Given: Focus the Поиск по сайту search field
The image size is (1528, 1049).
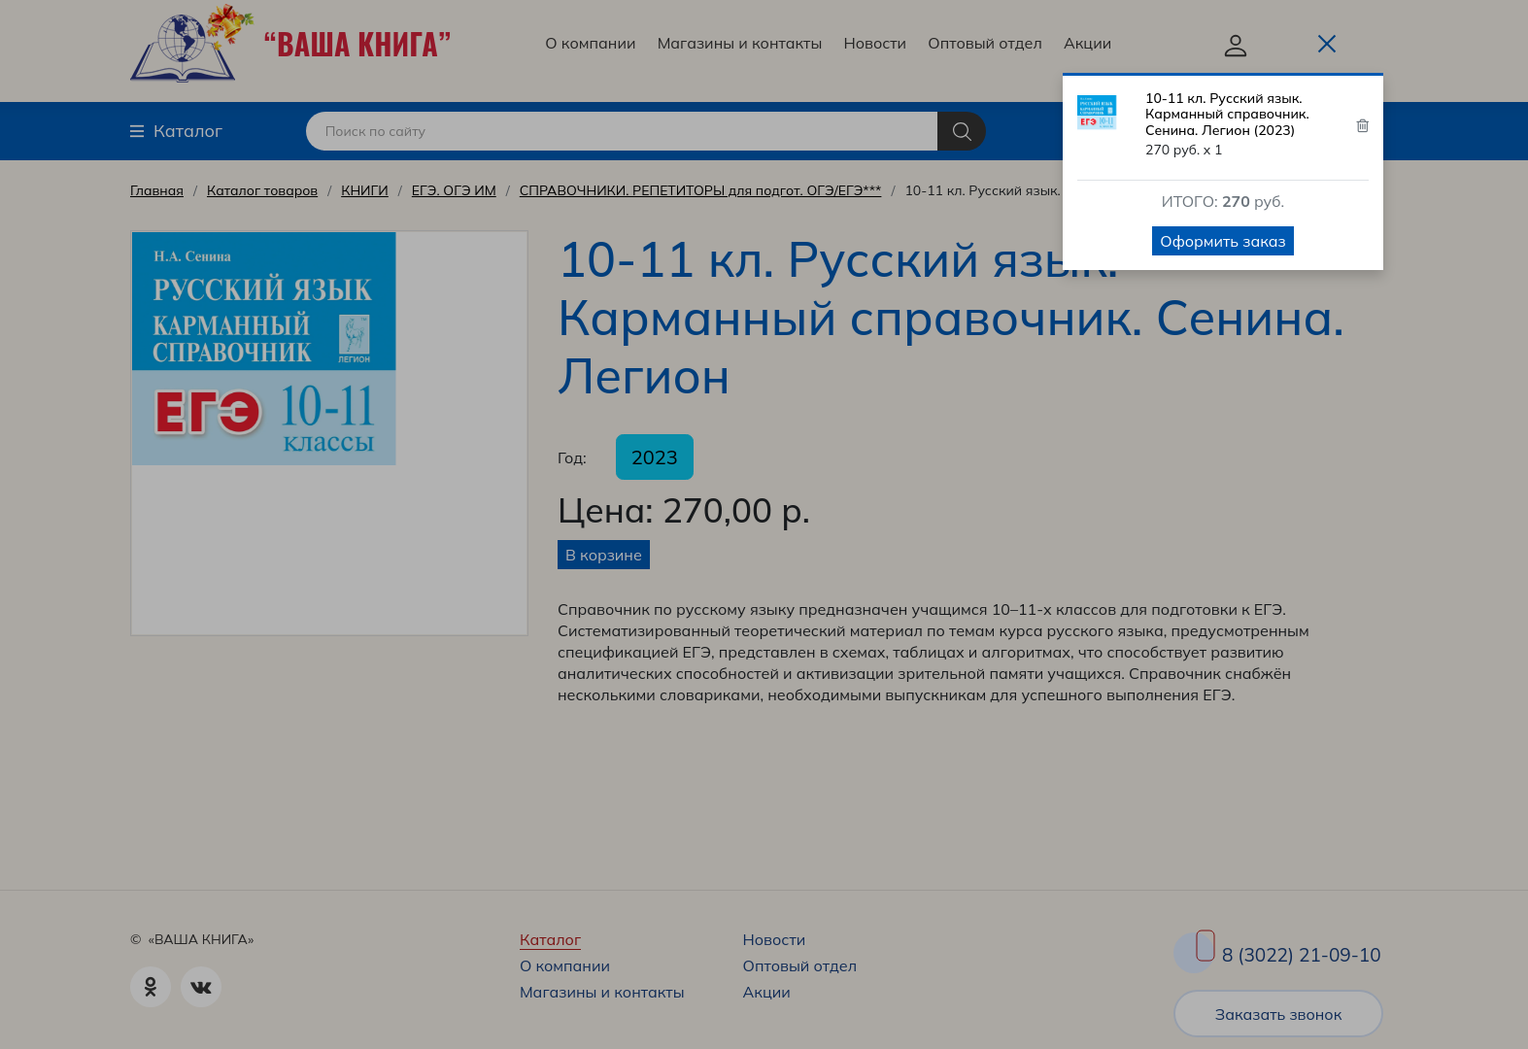Looking at the screenshot, I should [622, 131].
